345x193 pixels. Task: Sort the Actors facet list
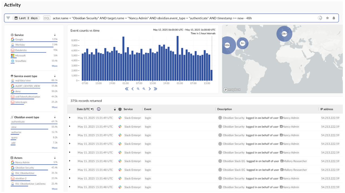point(55,158)
